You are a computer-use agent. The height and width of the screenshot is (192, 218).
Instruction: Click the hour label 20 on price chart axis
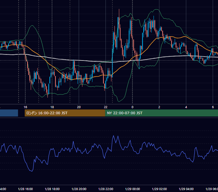click(x=79, y=107)
